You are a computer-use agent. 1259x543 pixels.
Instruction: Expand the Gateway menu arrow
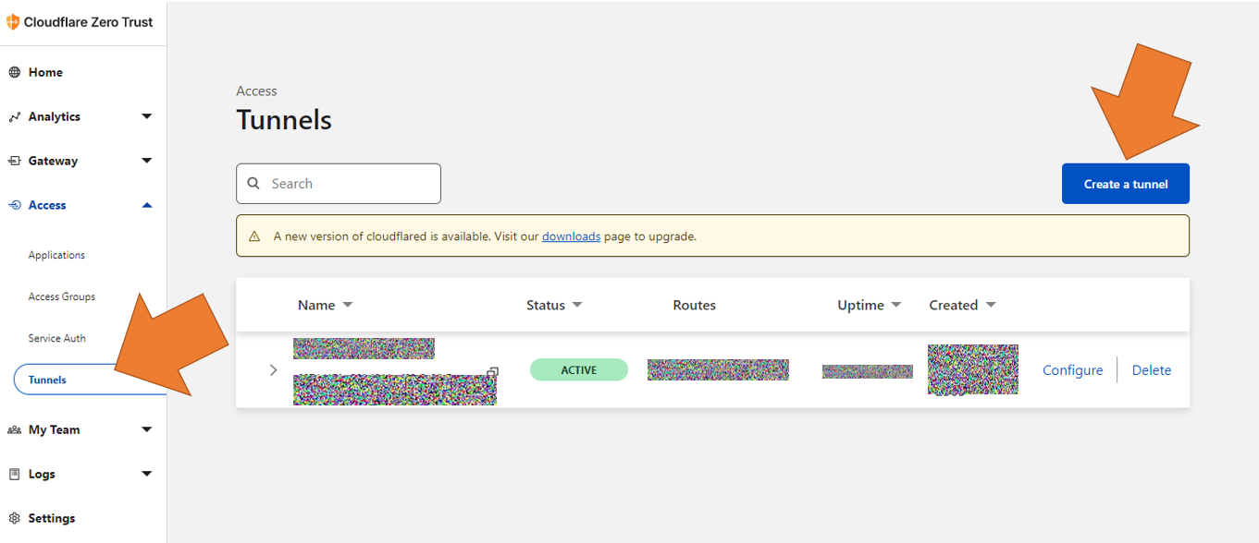[x=146, y=161]
